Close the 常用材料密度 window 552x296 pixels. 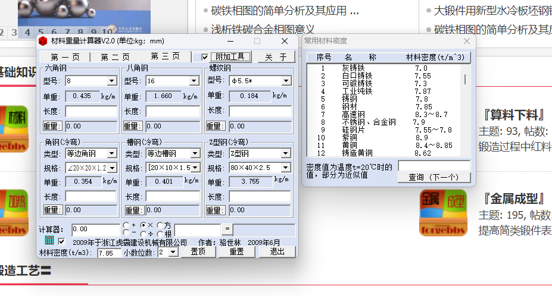tap(467, 41)
